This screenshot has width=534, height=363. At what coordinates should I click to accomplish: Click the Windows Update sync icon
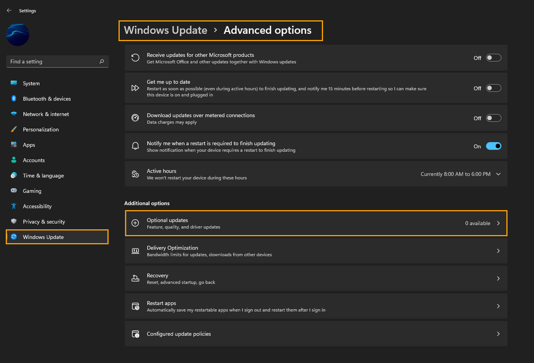point(14,237)
